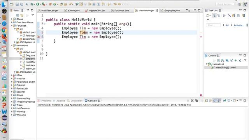Click the Next Annotation arrow icon
249x140 pixels.
click(x=103, y=4)
